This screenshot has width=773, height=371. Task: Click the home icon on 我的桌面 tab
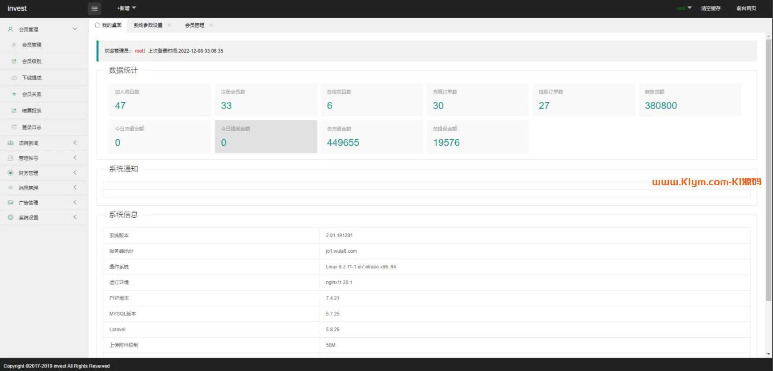(x=97, y=25)
